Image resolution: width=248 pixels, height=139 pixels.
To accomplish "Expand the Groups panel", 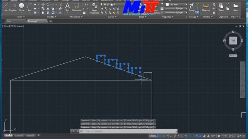I will click(x=194, y=17).
